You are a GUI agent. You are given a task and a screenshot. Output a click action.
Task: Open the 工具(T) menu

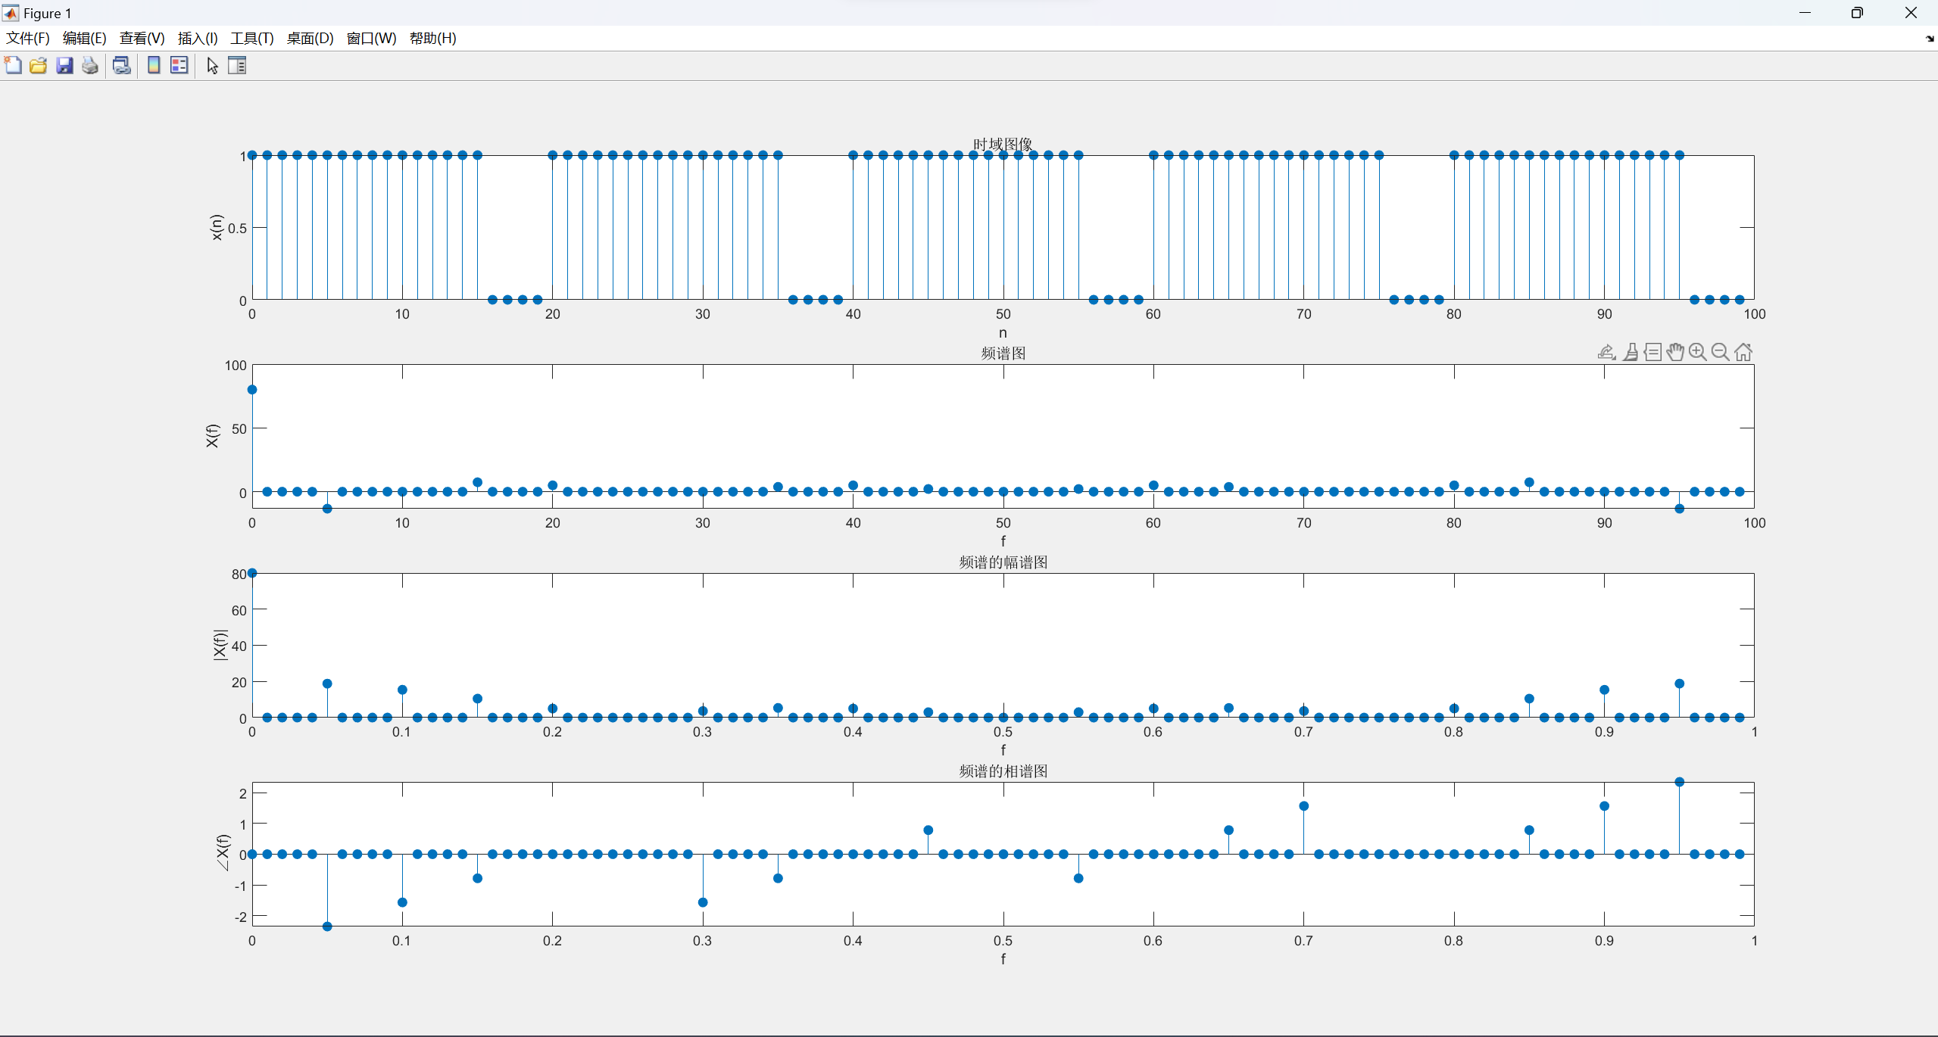pyautogui.click(x=251, y=39)
